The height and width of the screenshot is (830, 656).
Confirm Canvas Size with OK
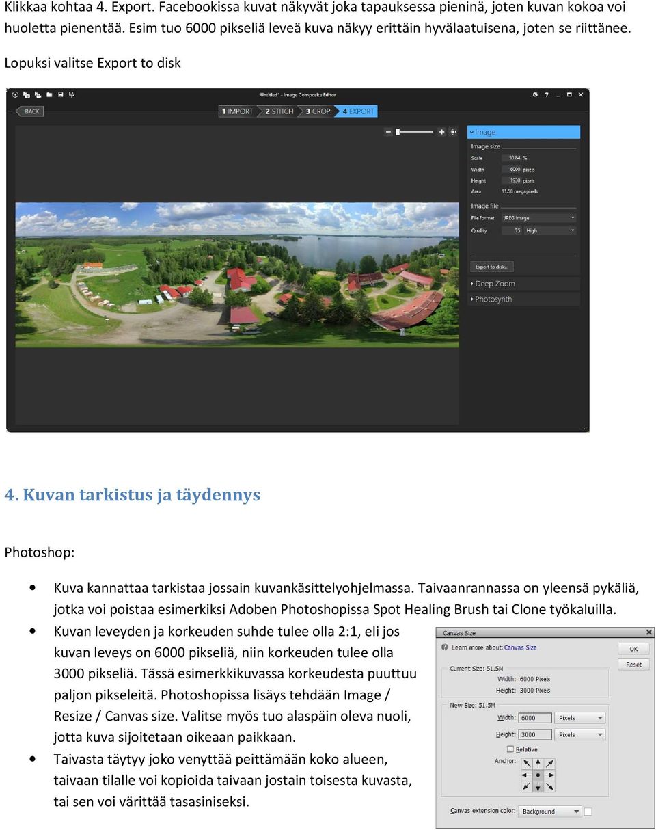[633, 649]
